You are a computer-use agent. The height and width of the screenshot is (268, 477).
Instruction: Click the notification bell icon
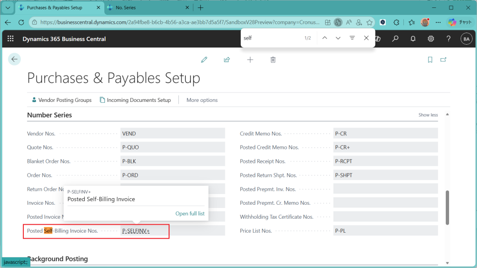pyautogui.click(x=413, y=39)
